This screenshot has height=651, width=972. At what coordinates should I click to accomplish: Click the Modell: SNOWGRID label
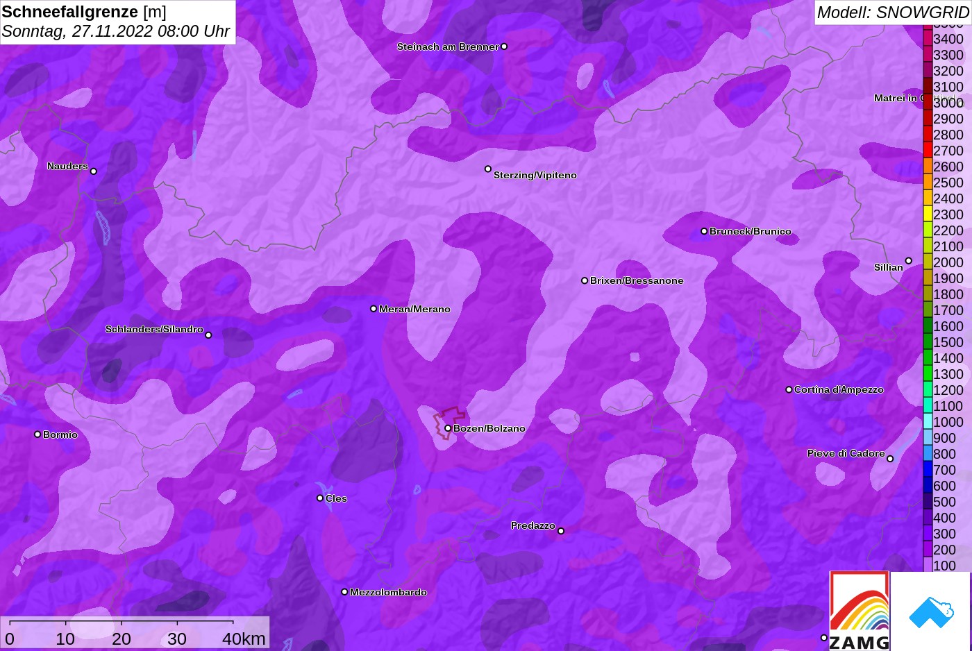pyautogui.click(x=893, y=12)
